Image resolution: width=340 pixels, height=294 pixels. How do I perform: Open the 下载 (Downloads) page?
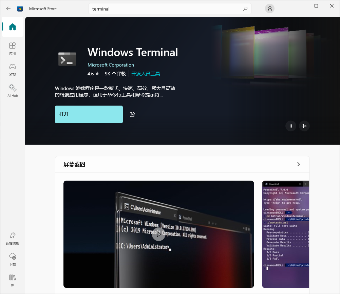[x=13, y=259]
